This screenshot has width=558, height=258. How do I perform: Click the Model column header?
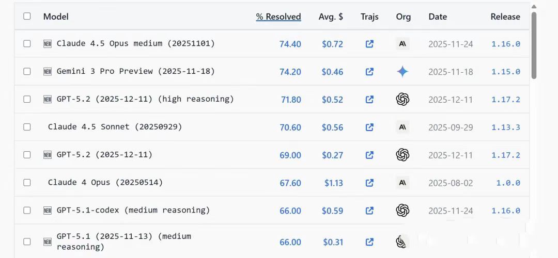[56, 17]
